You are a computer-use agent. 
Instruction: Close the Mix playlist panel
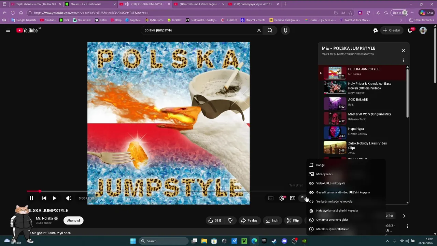pyautogui.click(x=403, y=51)
